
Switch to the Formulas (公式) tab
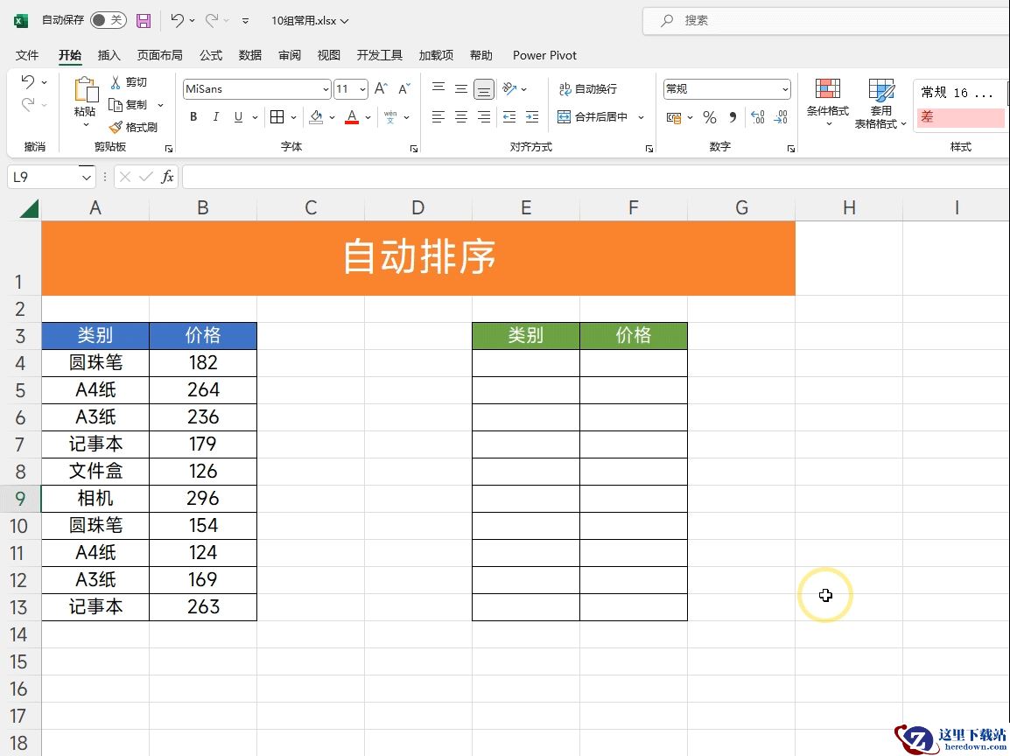pyautogui.click(x=211, y=55)
